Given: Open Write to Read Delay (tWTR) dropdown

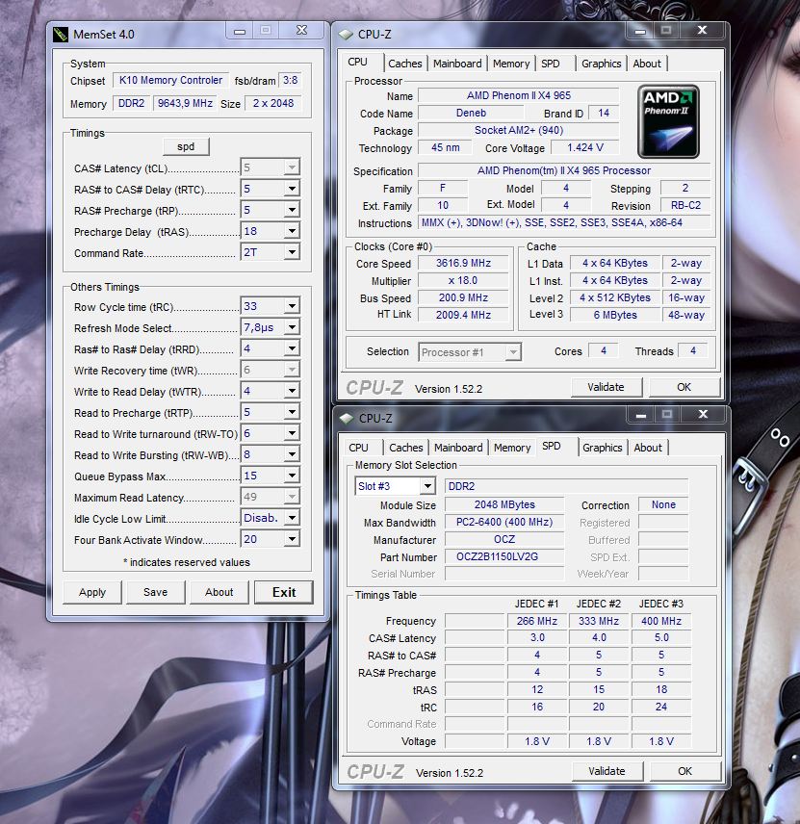Looking at the screenshot, I should tap(292, 391).
